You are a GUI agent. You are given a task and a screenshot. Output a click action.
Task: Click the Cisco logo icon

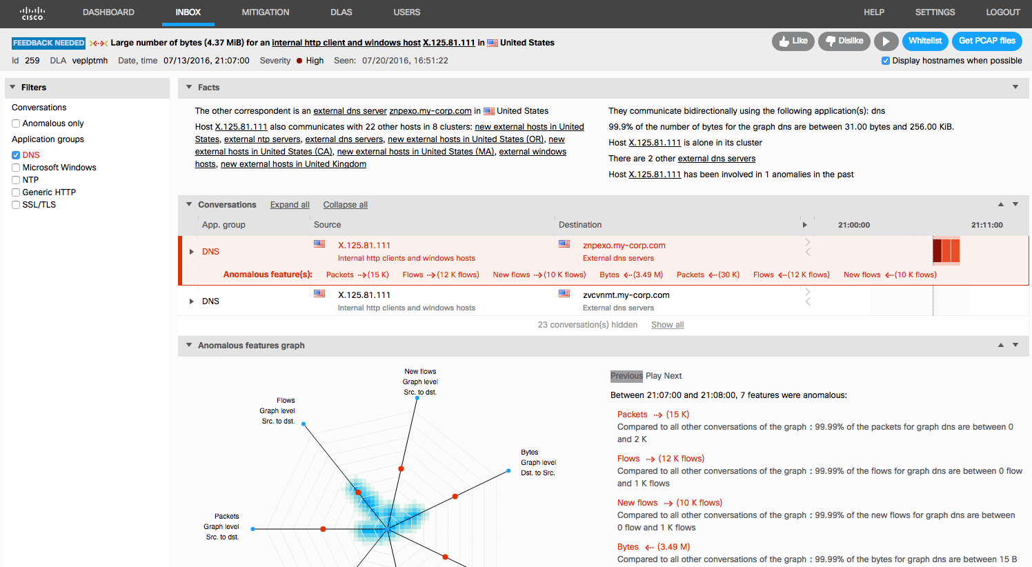pyautogui.click(x=32, y=13)
